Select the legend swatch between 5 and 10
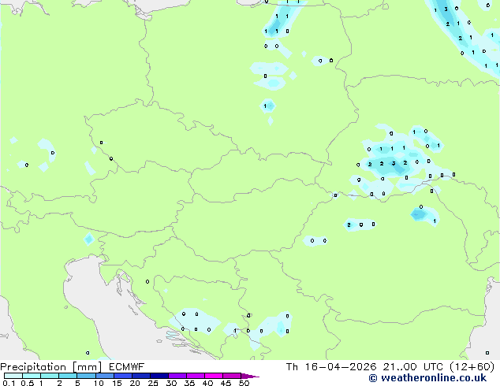 click(x=87, y=376)
